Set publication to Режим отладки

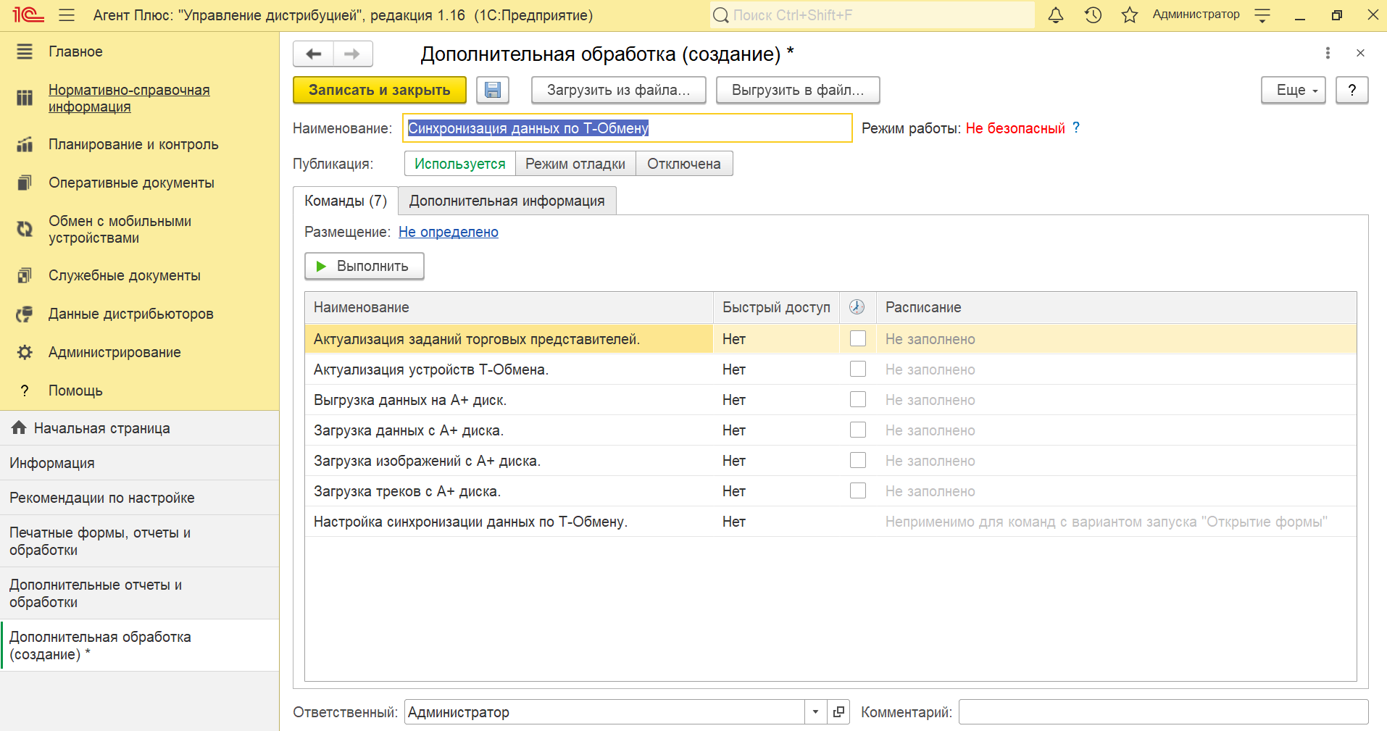pyautogui.click(x=575, y=164)
